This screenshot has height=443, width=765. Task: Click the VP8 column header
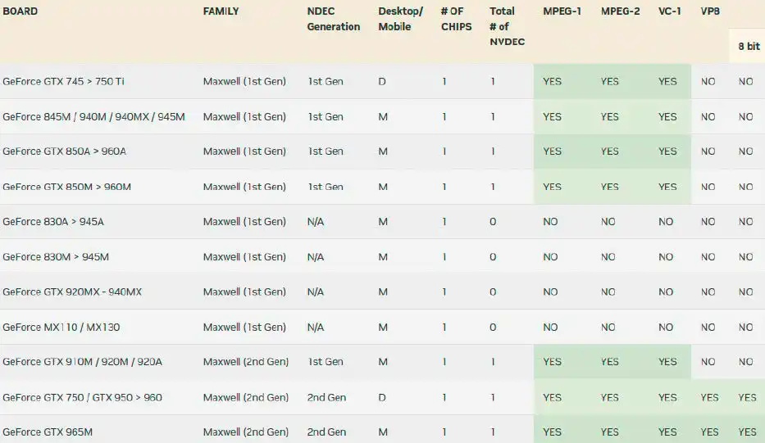click(x=710, y=11)
